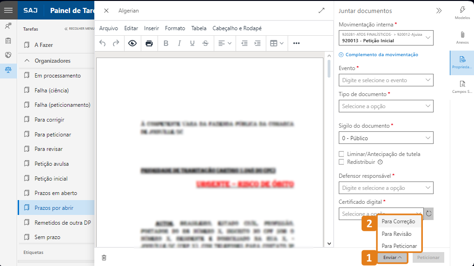
Task: Open the Tabela menu
Action: pyautogui.click(x=199, y=28)
